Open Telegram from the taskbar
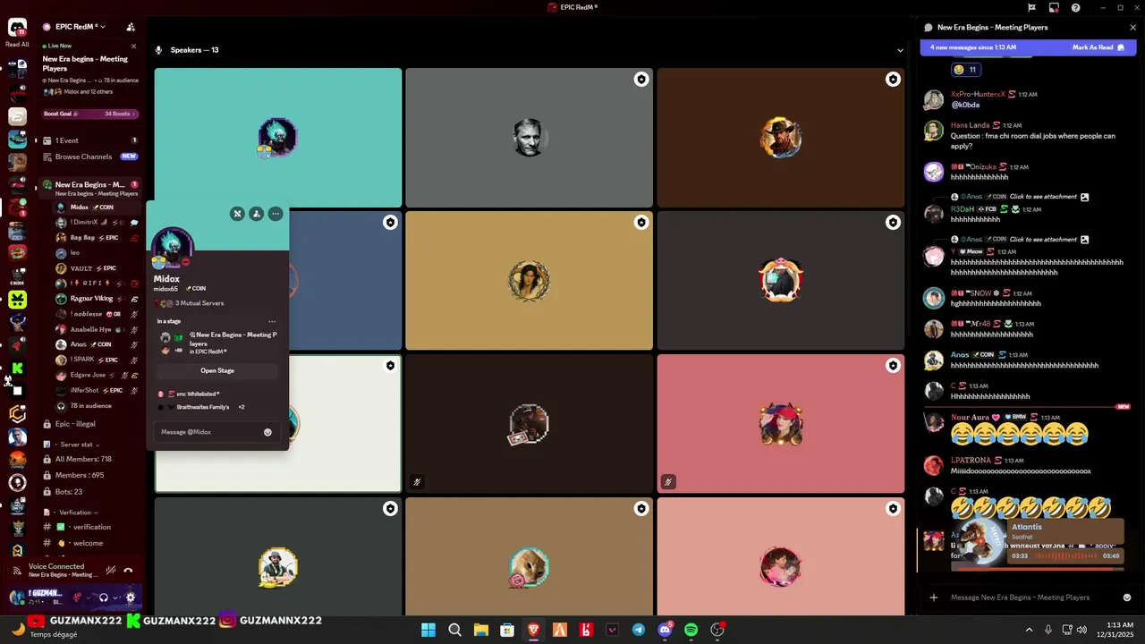Image resolution: width=1145 pixels, height=644 pixels. click(x=638, y=630)
